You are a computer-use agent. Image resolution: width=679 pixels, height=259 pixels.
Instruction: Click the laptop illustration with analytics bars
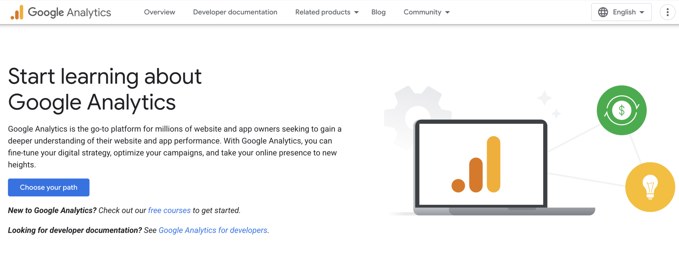[x=504, y=167]
